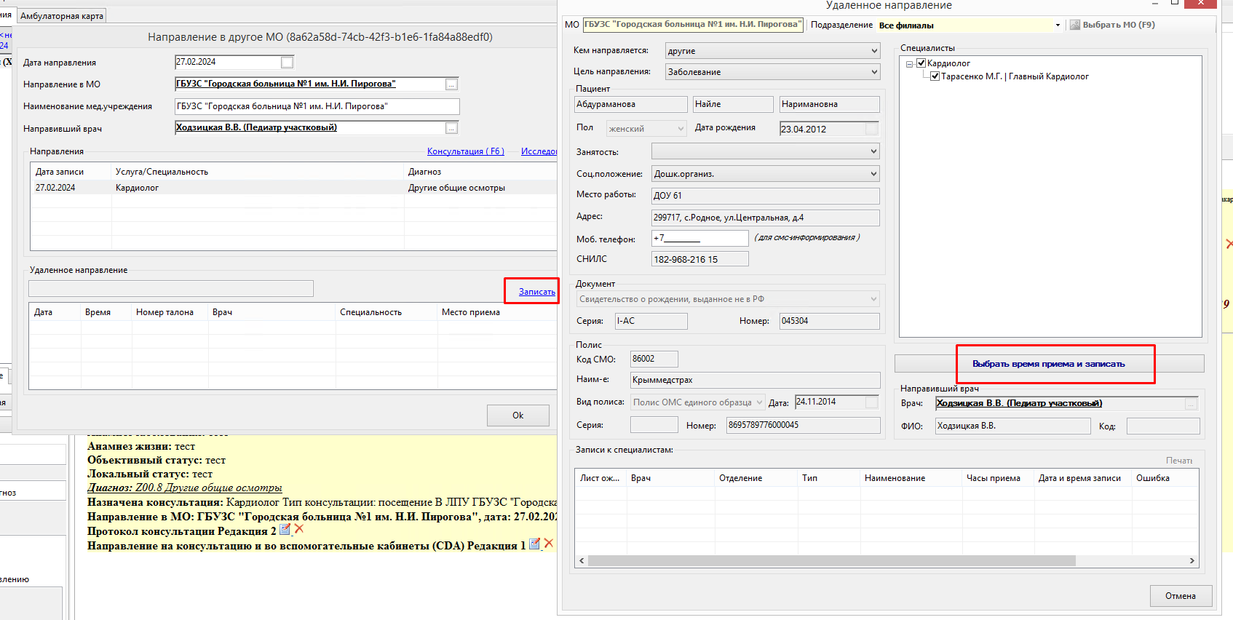
Task: Open the 'Занятость' dropdown
Action: click(874, 151)
